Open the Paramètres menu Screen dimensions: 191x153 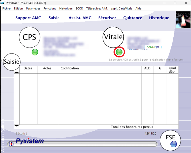[33, 9]
